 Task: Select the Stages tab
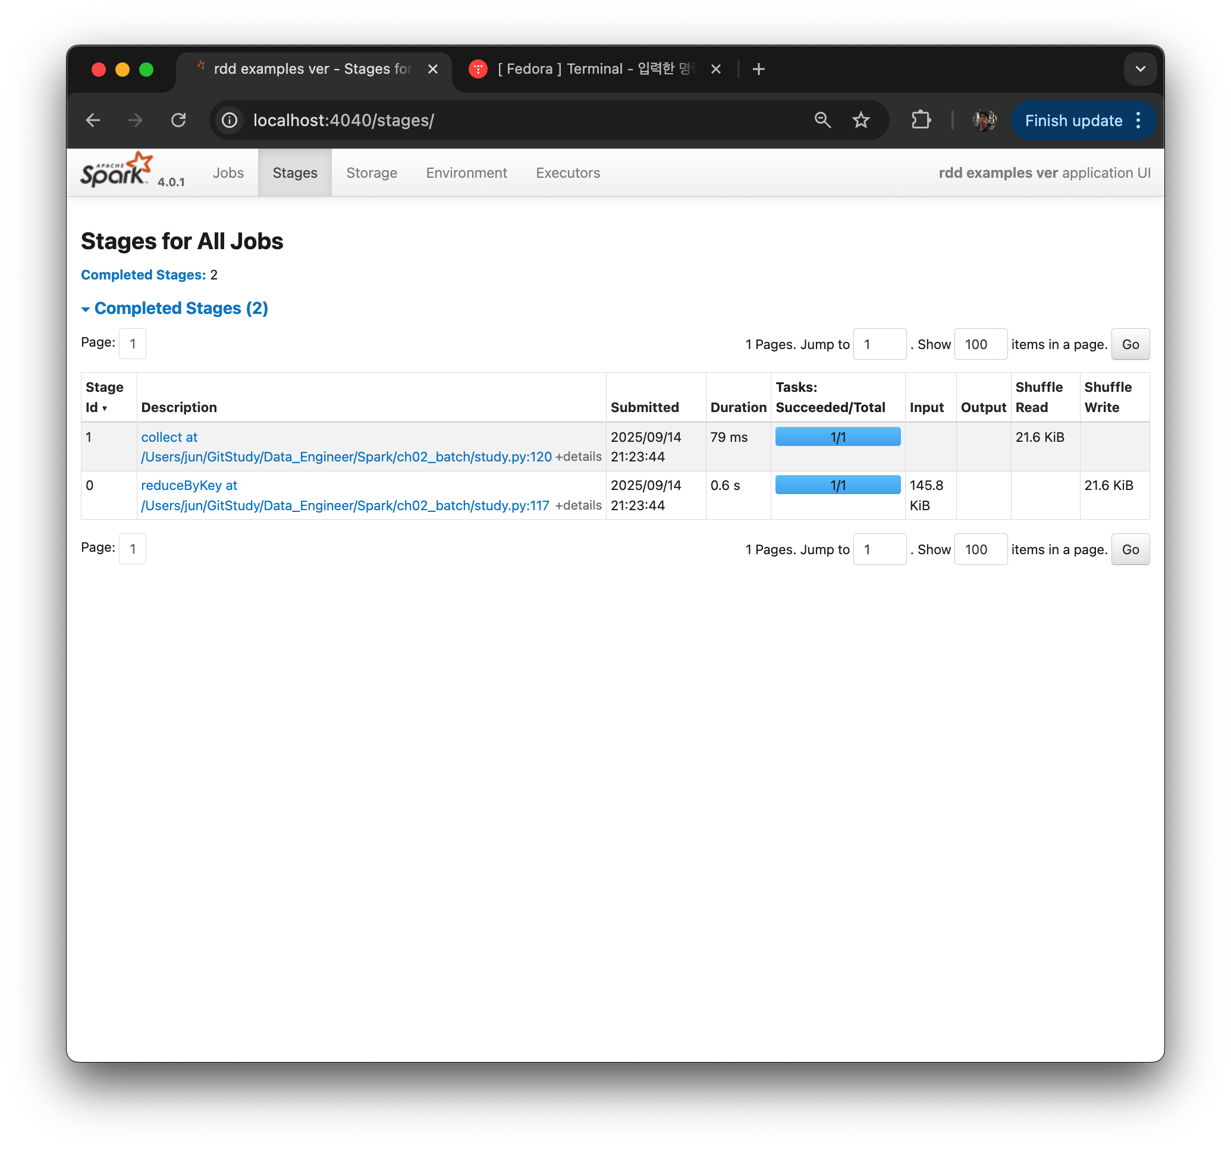(295, 173)
